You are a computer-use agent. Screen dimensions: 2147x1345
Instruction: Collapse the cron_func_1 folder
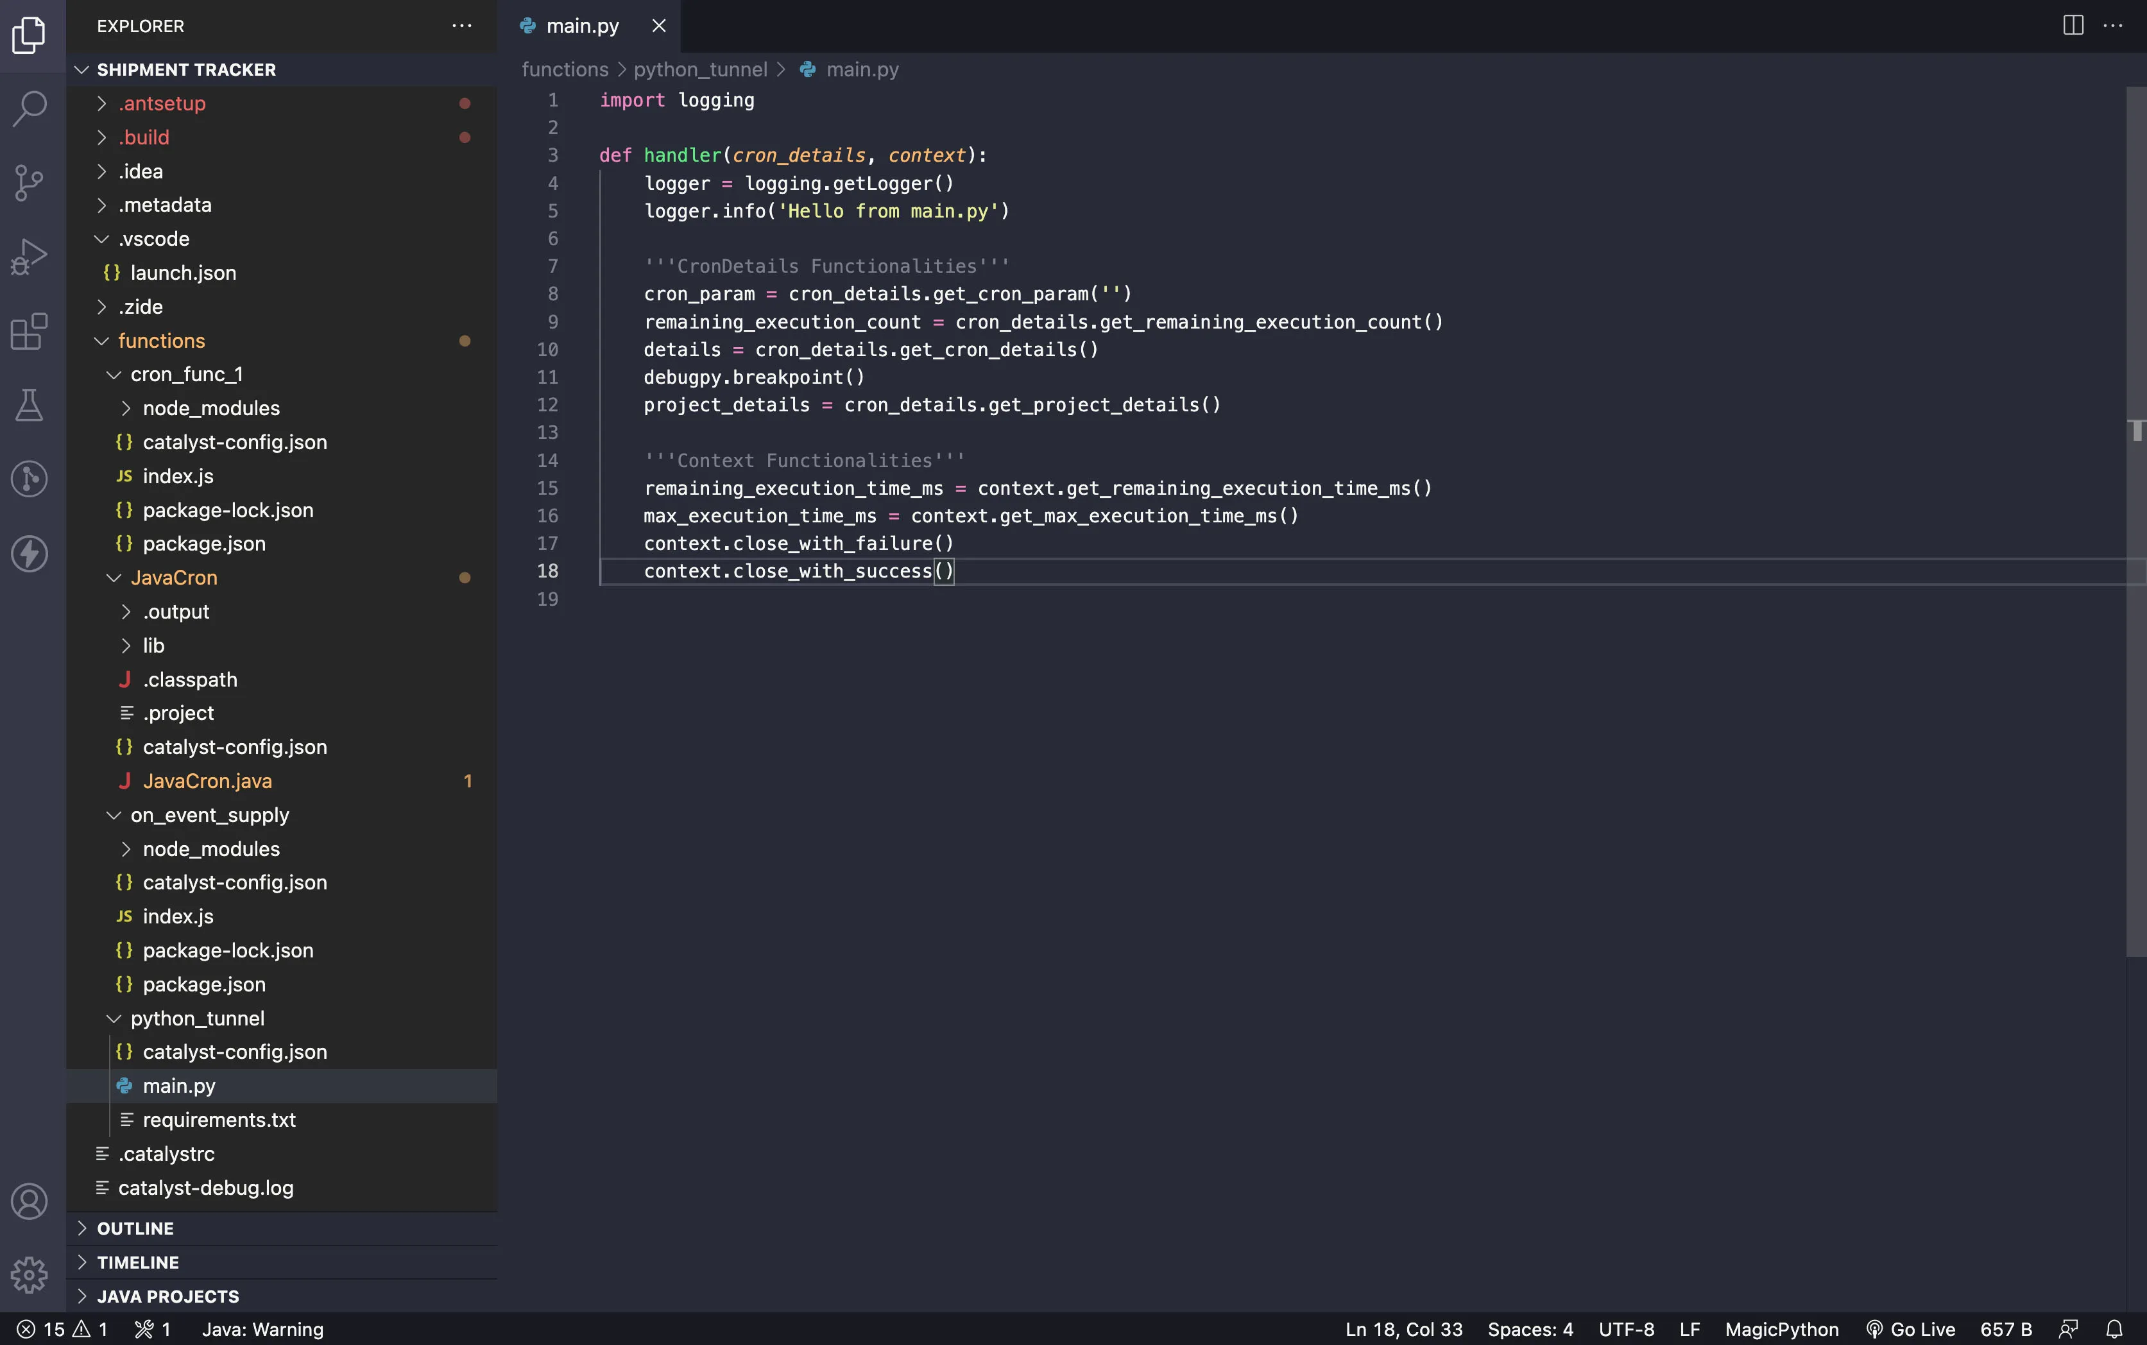pos(281,375)
